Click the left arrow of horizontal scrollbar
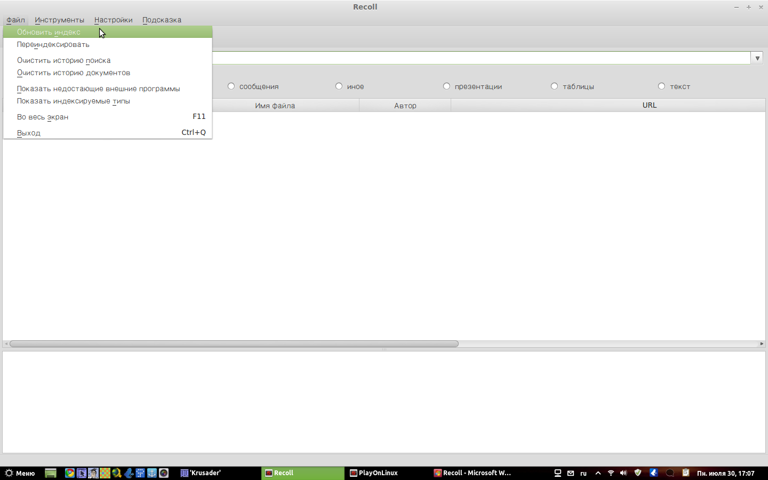The height and width of the screenshot is (480, 768). (6, 344)
